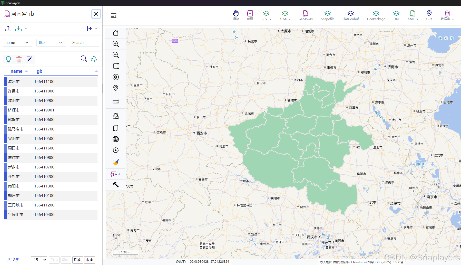Open the page size 15 dropdown
The image size is (461, 265).
point(39,260)
